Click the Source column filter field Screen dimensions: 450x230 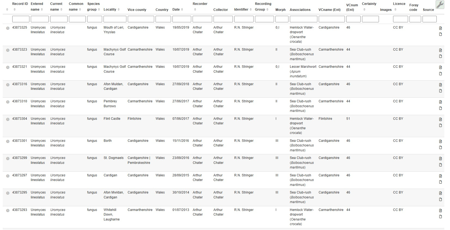tap(429, 19)
